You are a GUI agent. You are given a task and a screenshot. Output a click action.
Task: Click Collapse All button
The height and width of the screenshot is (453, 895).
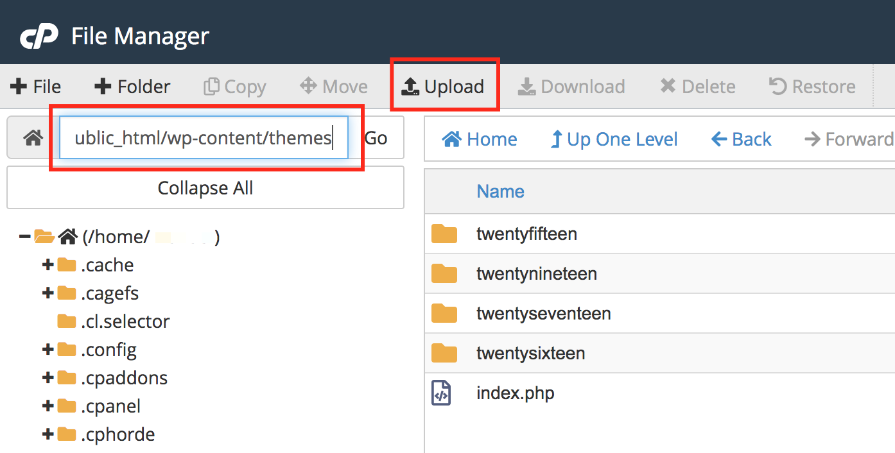click(x=205, y=188)
